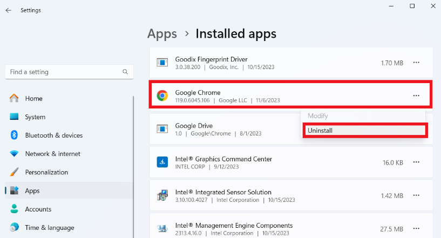The image size is (441, 238).
Task: Open more options for Goodix Fingerprint Driver
Action: (x=416, y=63)
